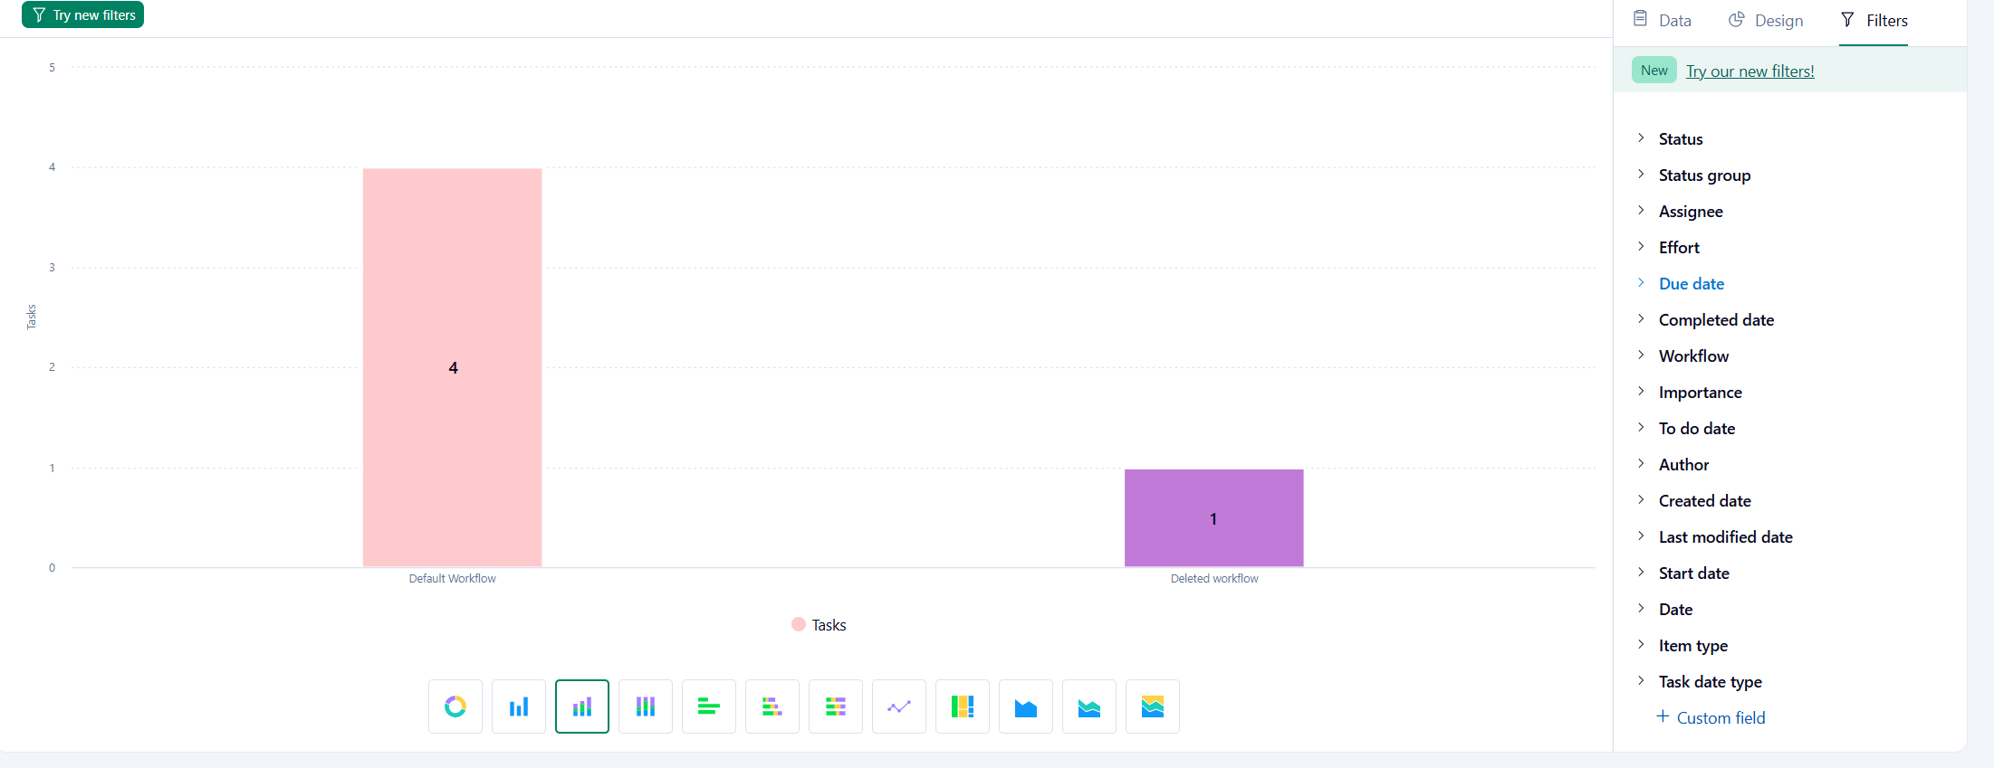Click the Default Workflow axis label
The width and height of the screenshot is (1994, 768).
click(452, 578)
